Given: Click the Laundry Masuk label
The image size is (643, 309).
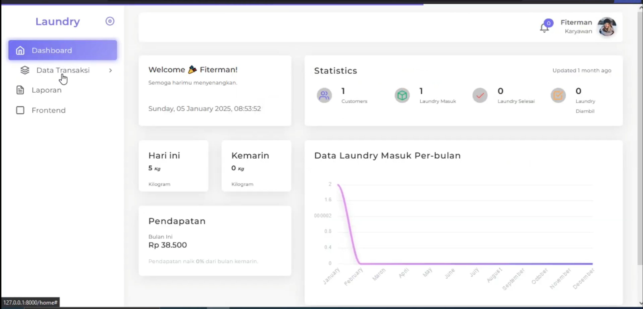Looking at the screenshot, I should coord(438,101).
